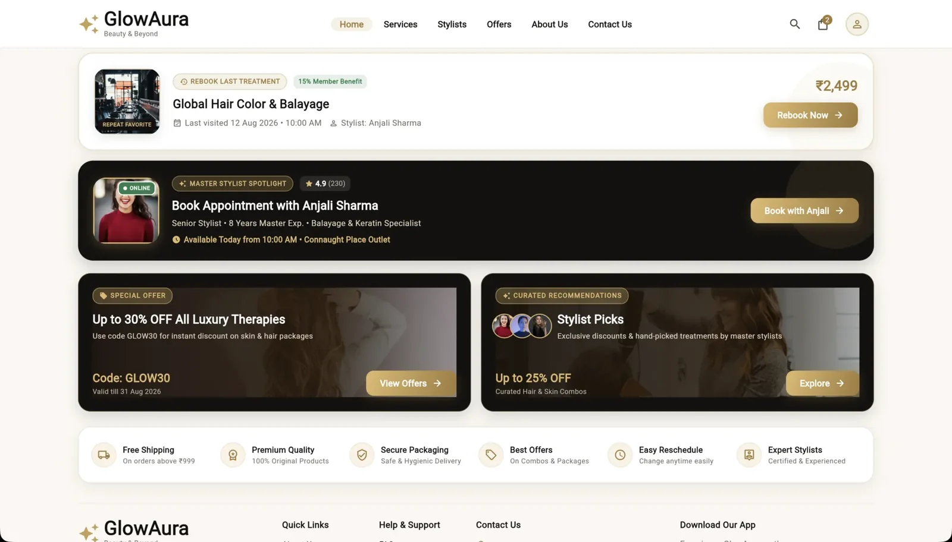
Task: Click the Free Shipping truck icon
Action: (104, 455)
